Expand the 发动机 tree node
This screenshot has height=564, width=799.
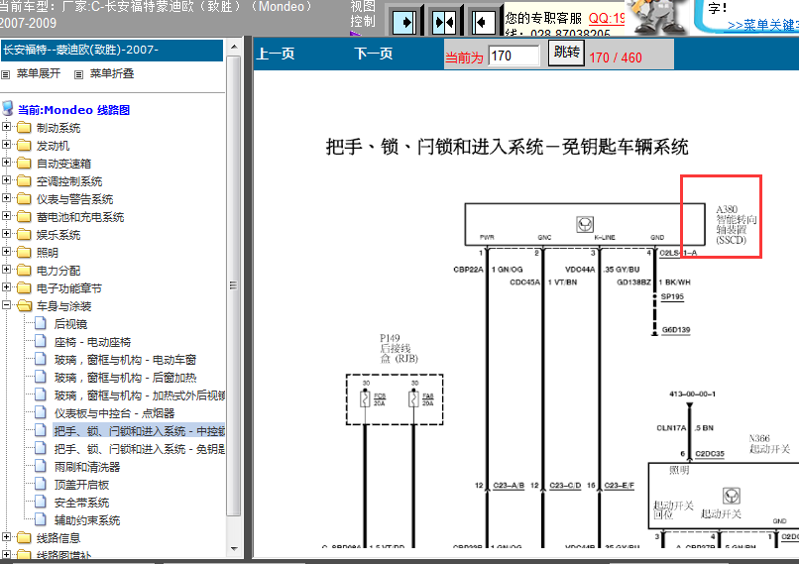(6, 144)
